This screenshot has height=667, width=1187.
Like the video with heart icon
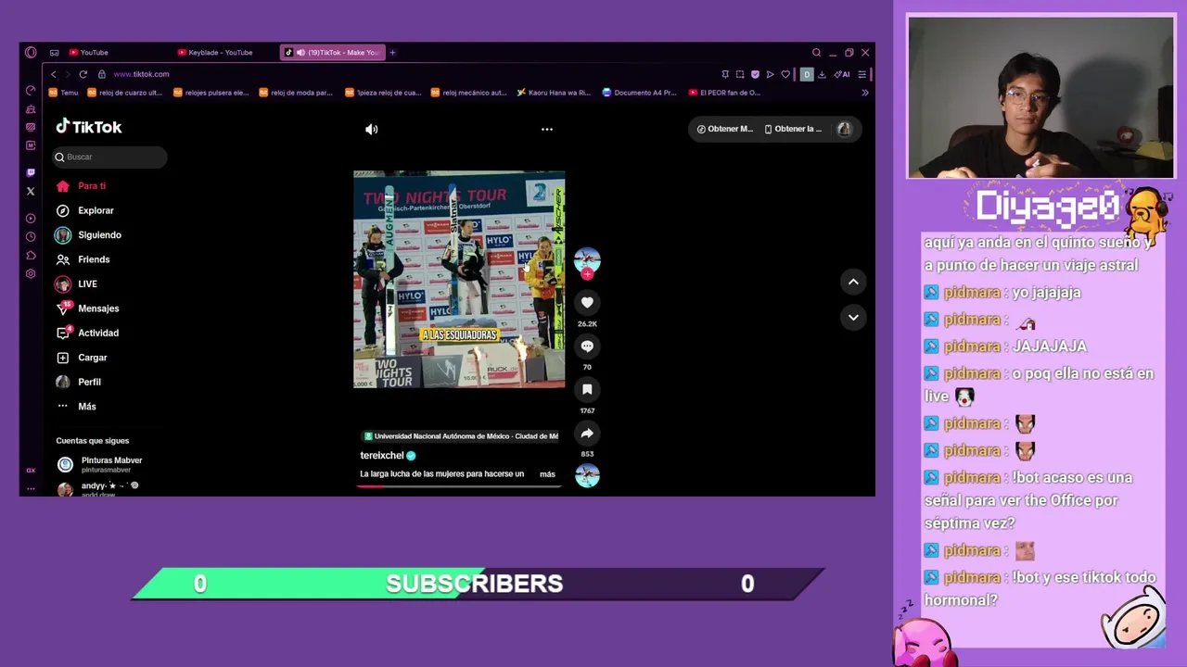[587, 302]
